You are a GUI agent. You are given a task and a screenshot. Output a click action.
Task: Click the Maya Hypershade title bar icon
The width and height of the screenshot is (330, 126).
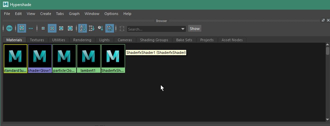coord(6,4)
